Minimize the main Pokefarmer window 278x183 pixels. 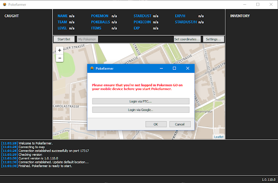(x=245, y=4)
